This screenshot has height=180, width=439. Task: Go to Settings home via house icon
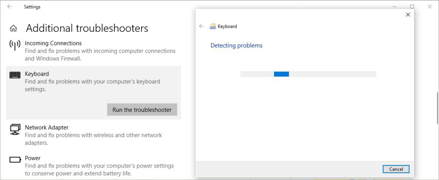pyautogui.click(x=14, y=28)
